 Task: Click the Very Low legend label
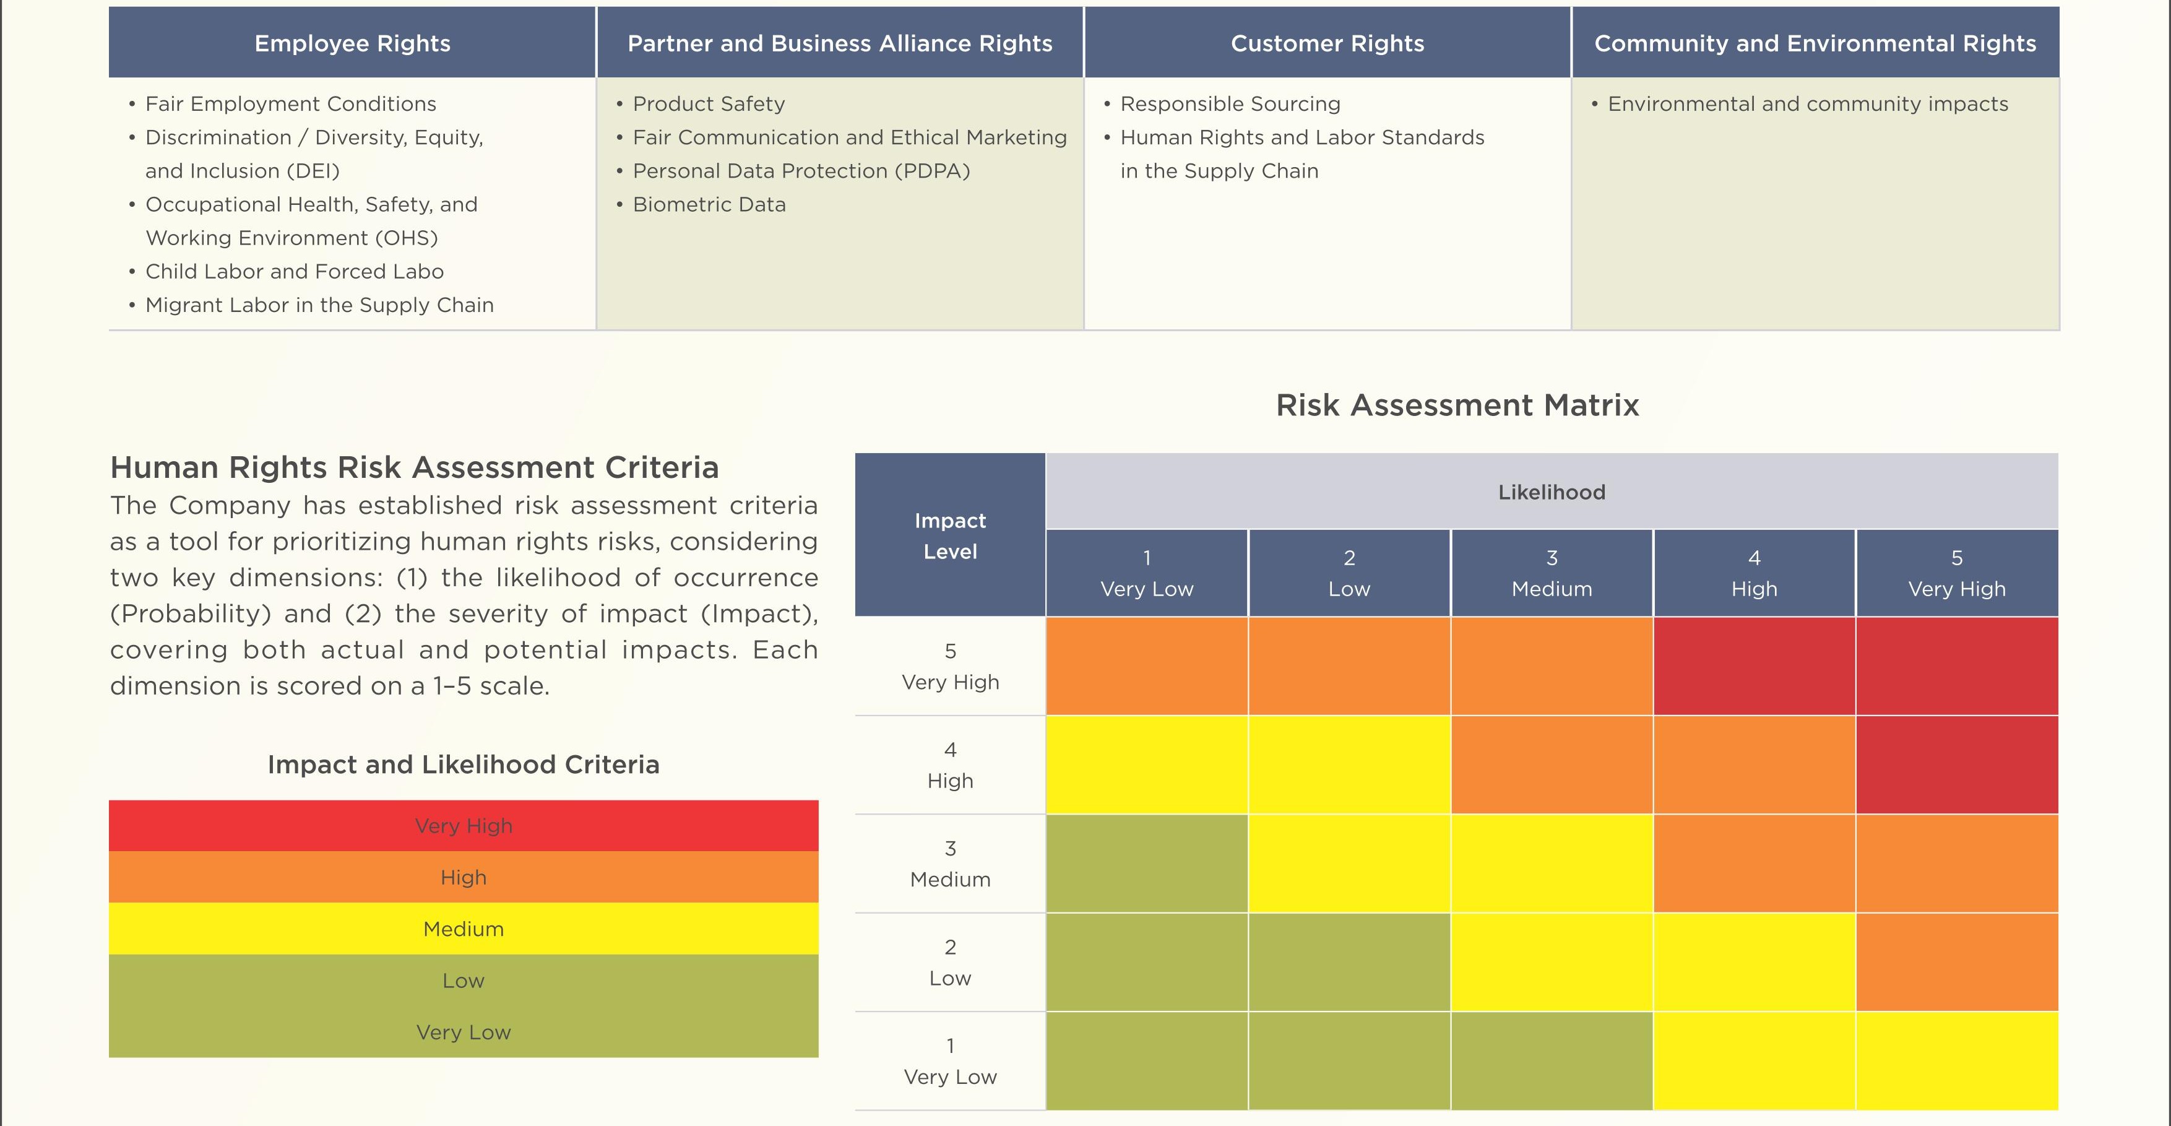coord(464,1033)
